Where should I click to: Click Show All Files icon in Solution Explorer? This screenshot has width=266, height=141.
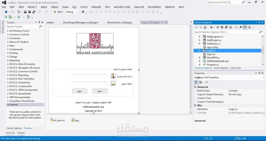click(231, 27)
